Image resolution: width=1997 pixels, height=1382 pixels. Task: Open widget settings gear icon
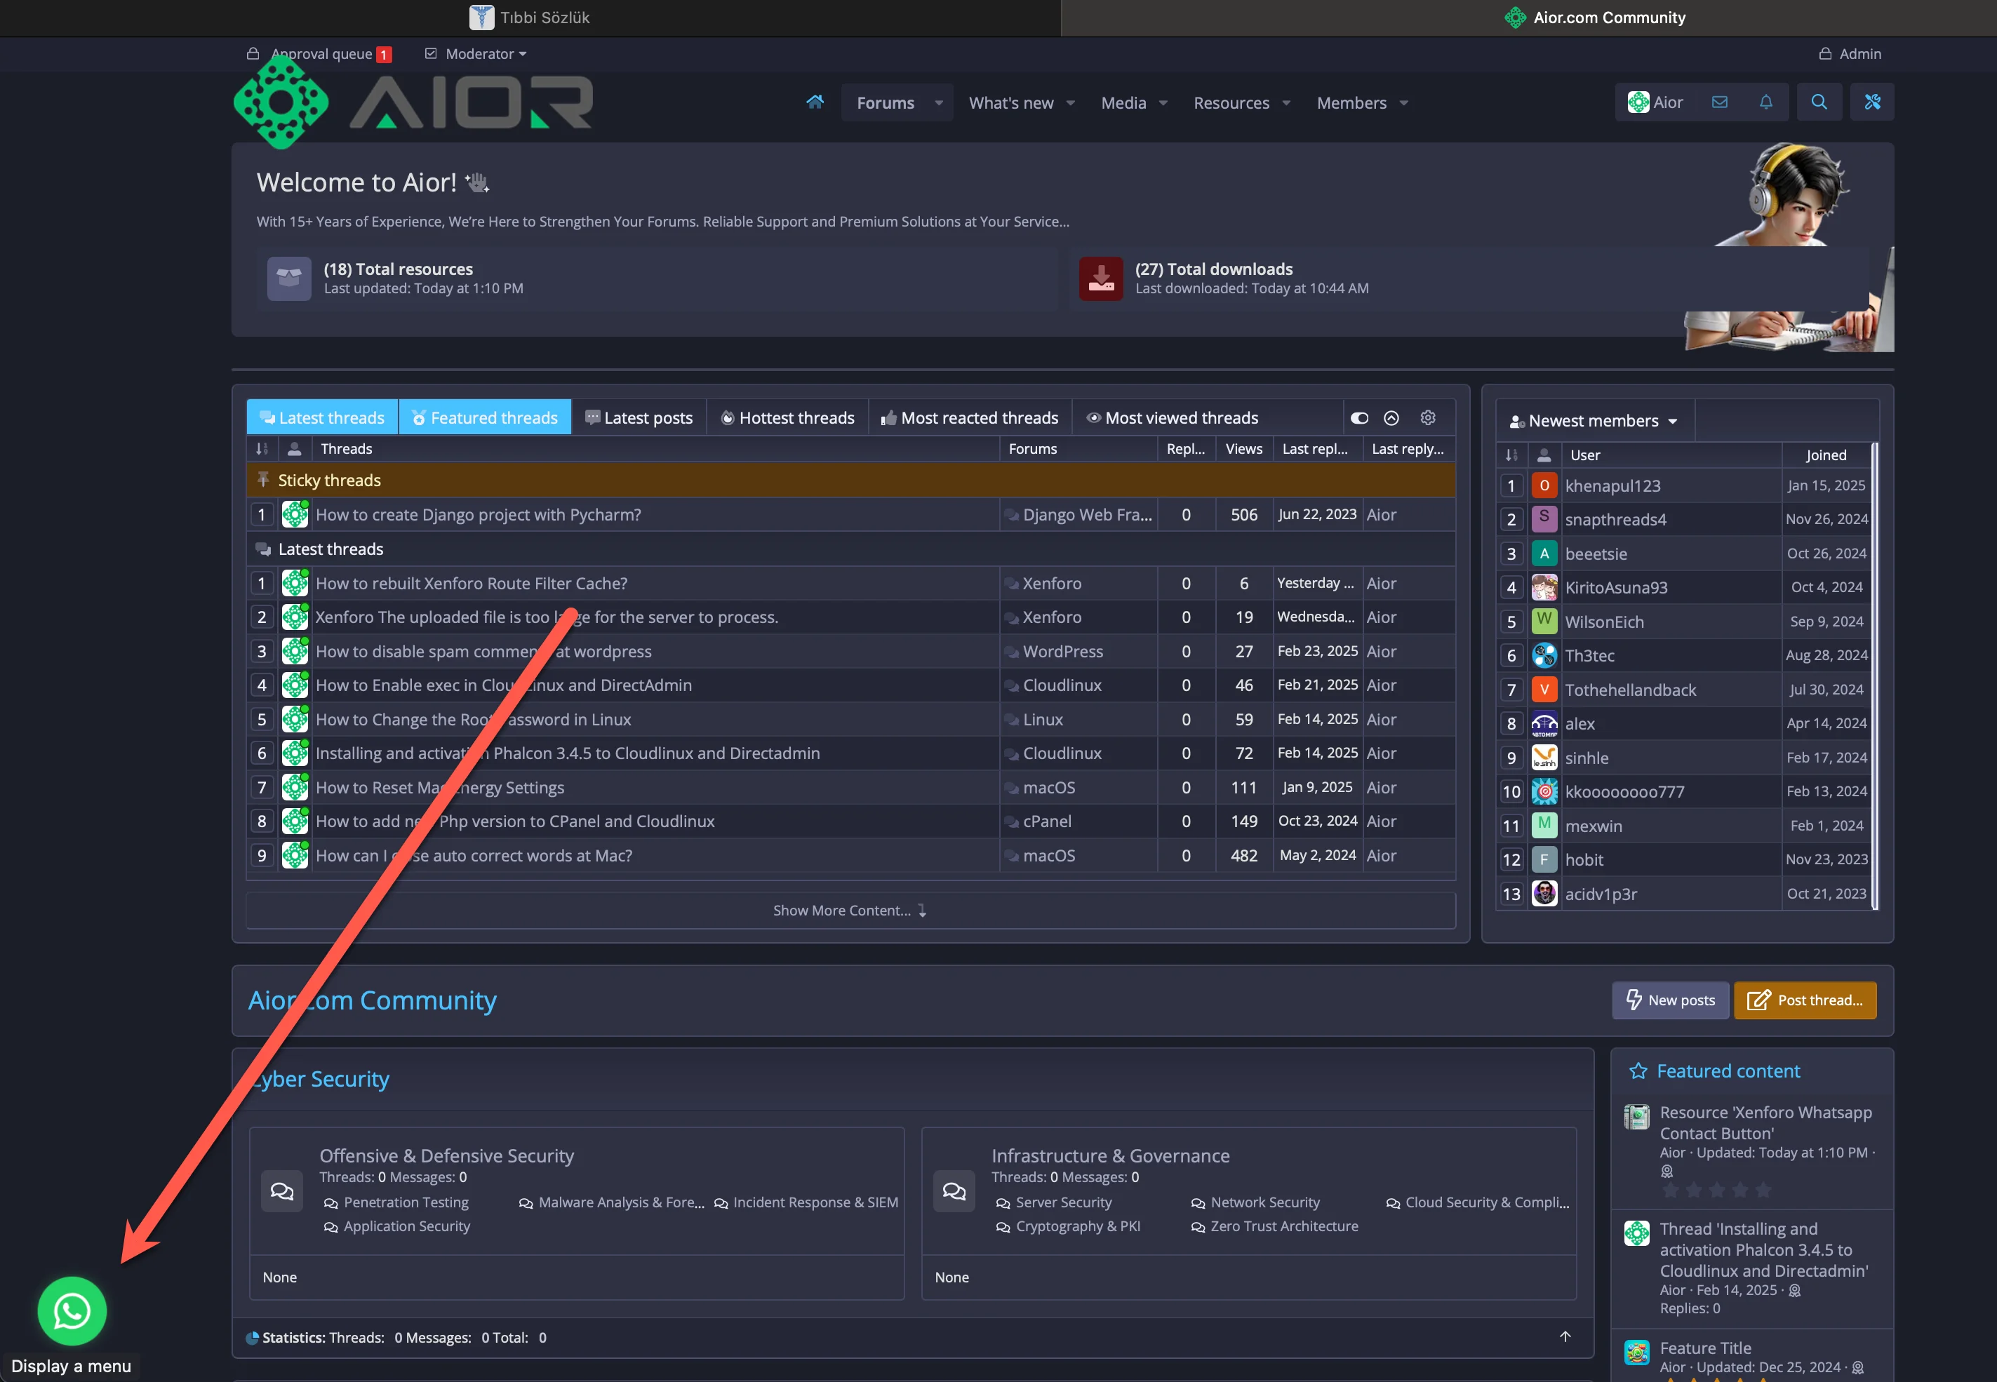[1428, 417]
